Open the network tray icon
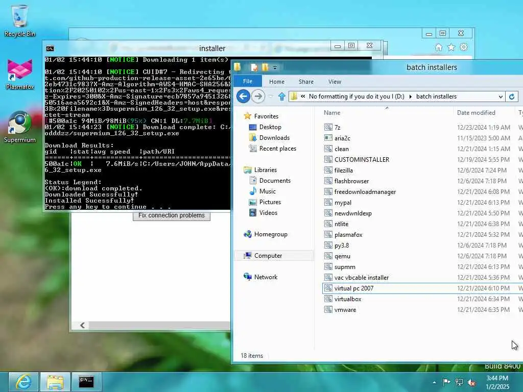The width and height of the screenshot is (523, 392). point(459,382)
